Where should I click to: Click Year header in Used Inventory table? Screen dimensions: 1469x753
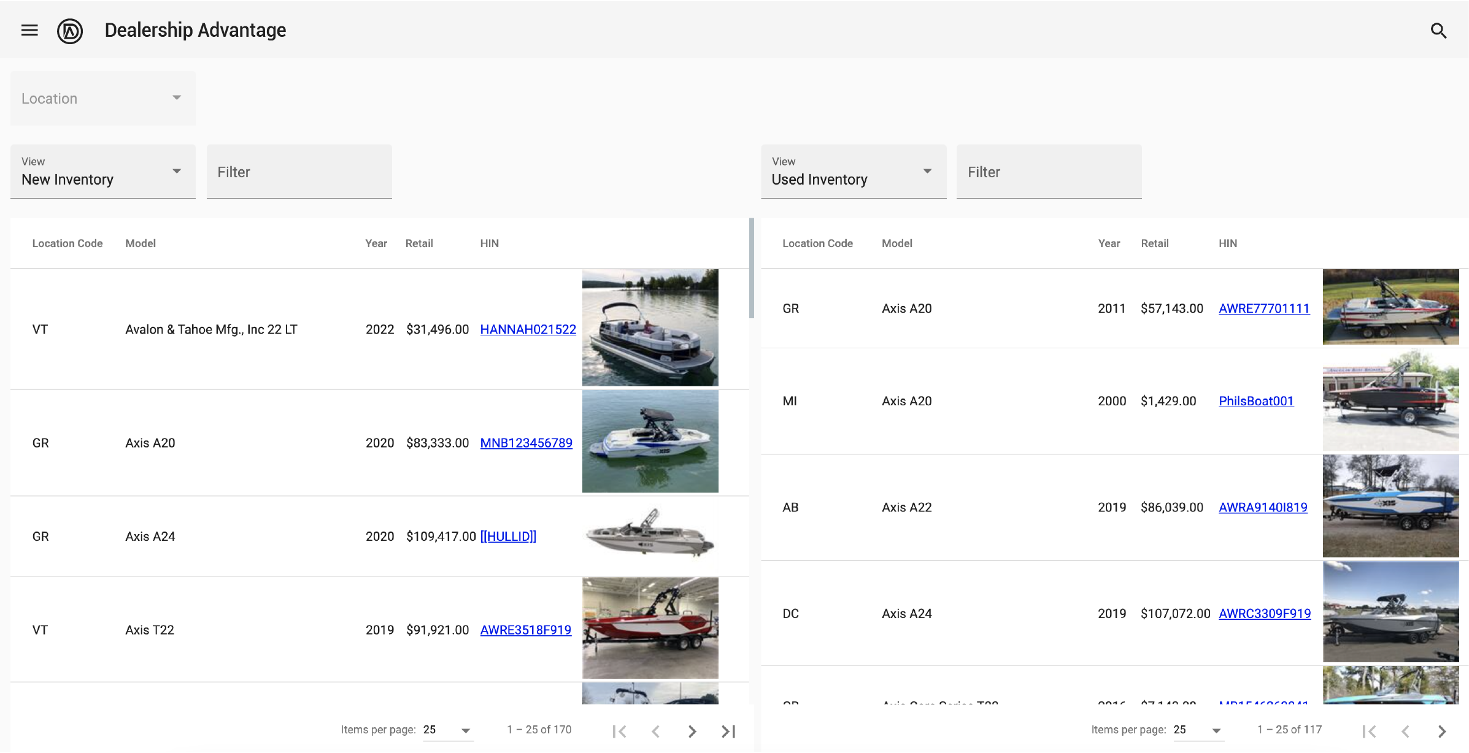pyautogui.click(x=1109, y=243)
